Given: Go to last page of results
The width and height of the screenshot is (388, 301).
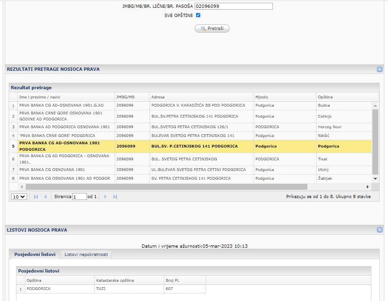Looking at the screenshot, I should pyautogui.click(x=115, y=197).
